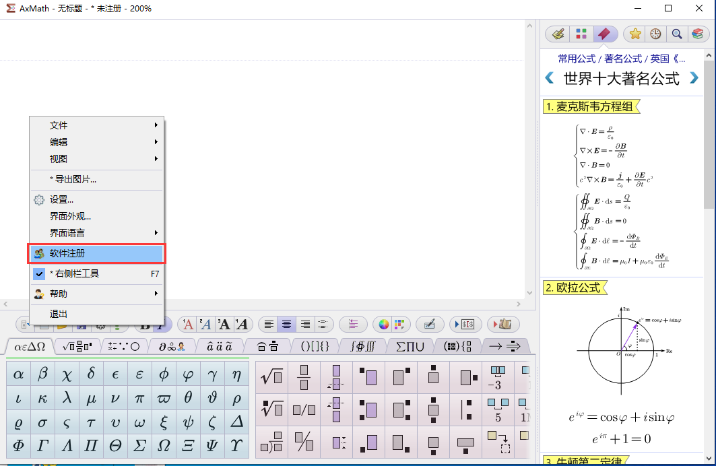Open the arrows tab
The image size is (716, 466).
(505, 347)
